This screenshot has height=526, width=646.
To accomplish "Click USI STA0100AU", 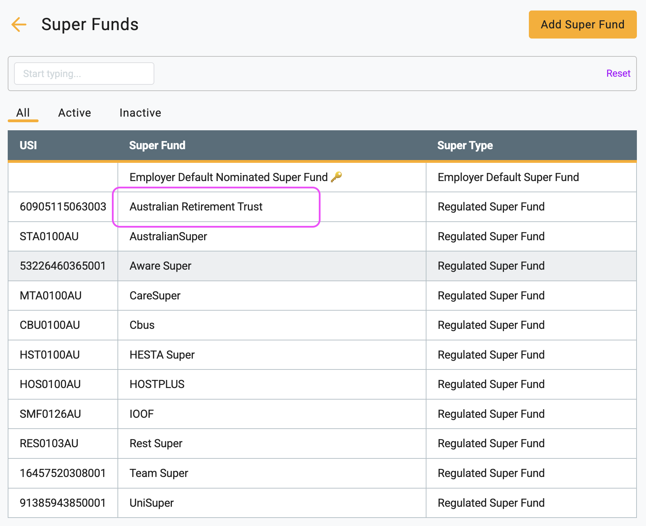I will point(49,236).
